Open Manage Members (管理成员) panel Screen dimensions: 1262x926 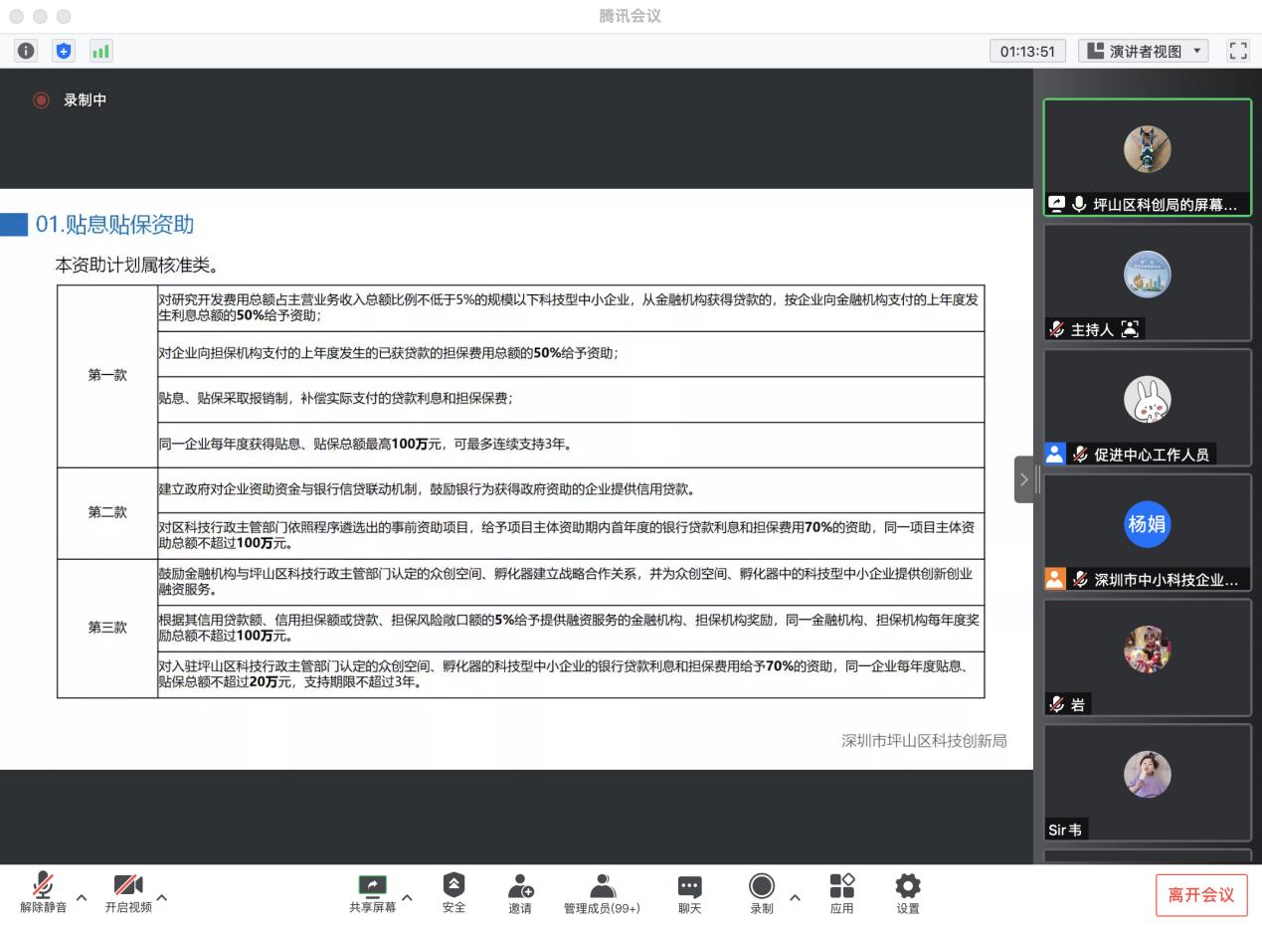pos(602,893)
